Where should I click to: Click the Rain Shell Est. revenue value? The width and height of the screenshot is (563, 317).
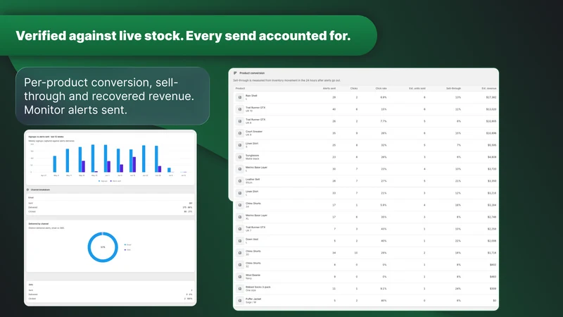(x=491, y=97)
